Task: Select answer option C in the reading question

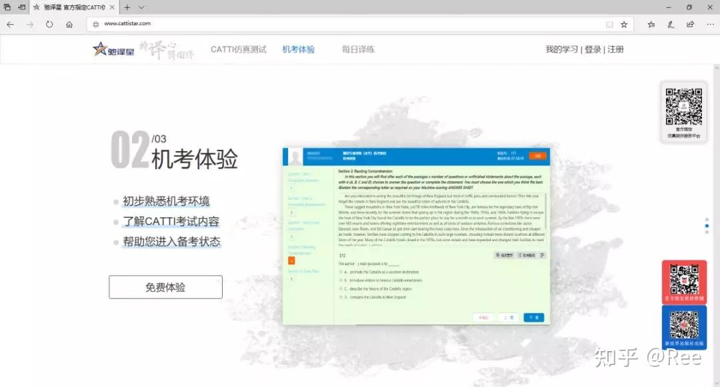Action: pos(341,289)
